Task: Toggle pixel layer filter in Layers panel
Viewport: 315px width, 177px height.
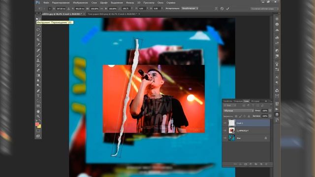Action: click(x=244, y=105)
